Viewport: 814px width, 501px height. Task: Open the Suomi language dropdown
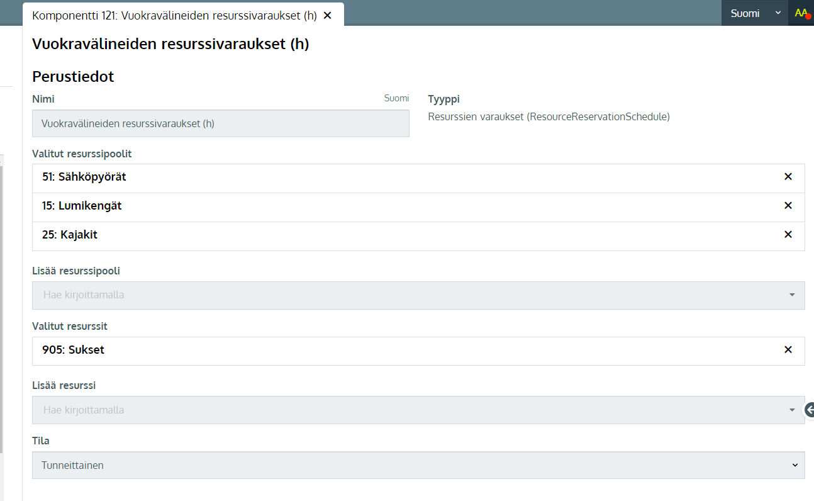pos(754,13)
